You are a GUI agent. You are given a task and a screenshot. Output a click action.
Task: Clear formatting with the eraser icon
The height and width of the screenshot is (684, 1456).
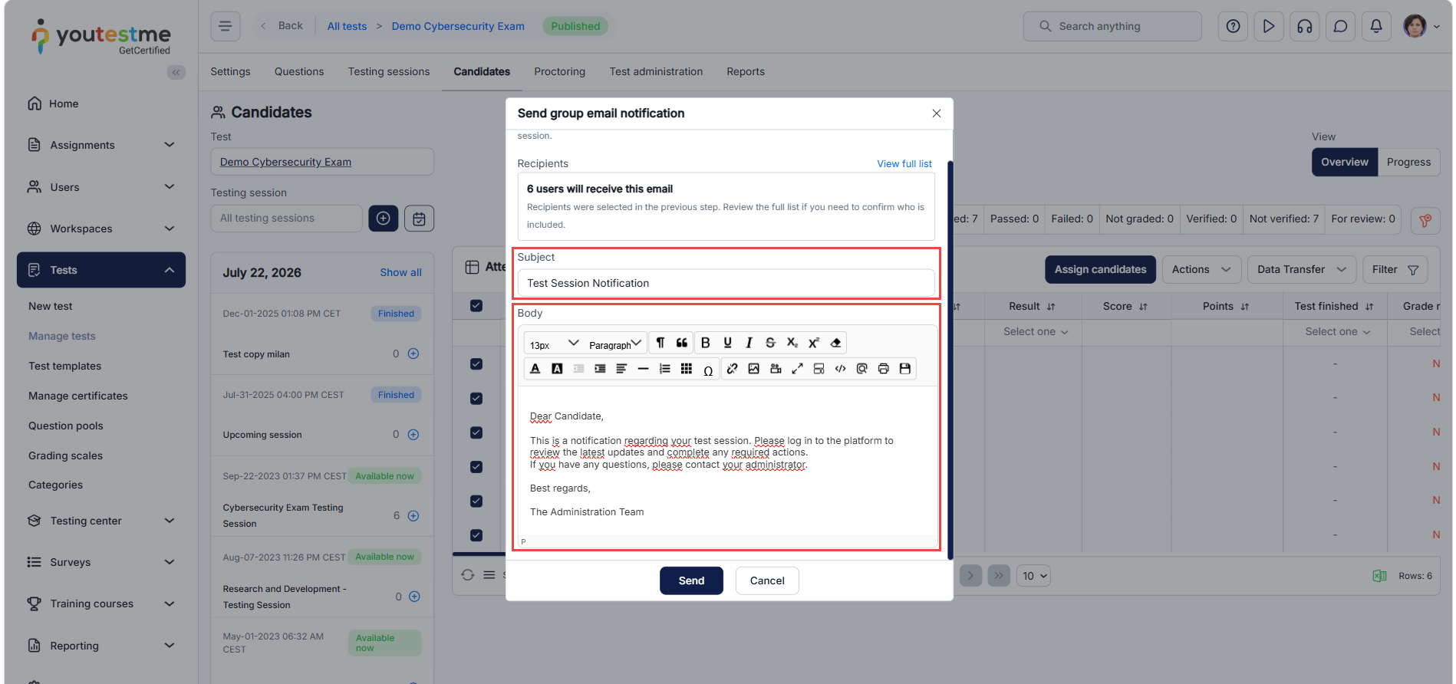835,343
